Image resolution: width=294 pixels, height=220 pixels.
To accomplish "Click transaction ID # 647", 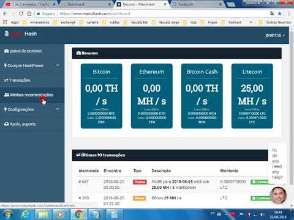I will pos(84,182).
